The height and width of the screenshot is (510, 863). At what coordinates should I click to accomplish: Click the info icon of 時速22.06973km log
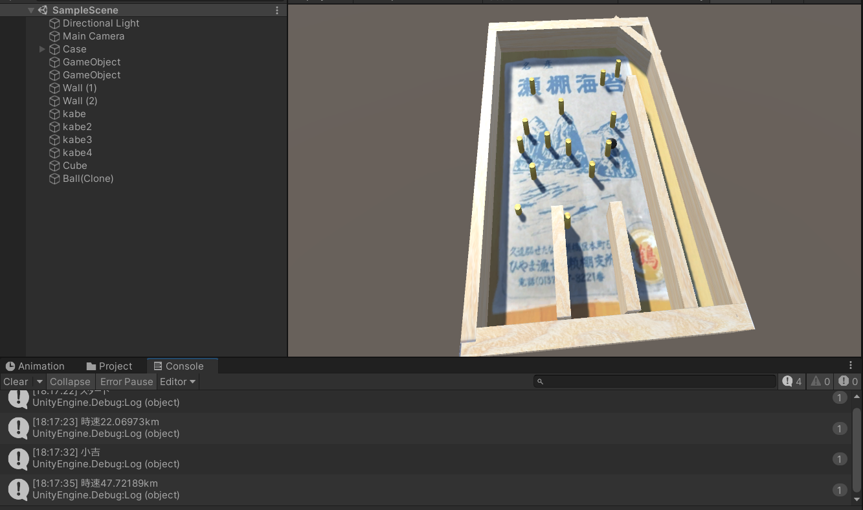coord(18,428)
